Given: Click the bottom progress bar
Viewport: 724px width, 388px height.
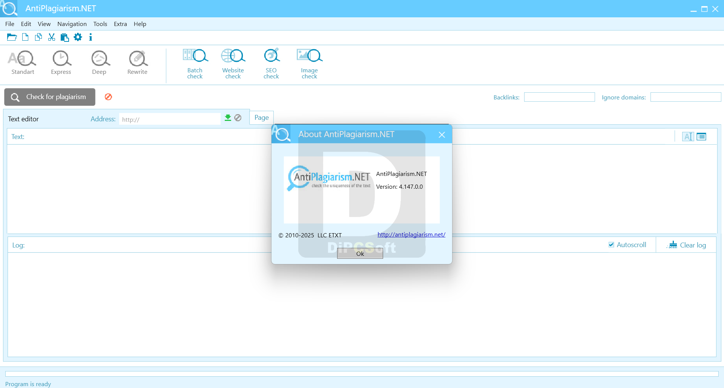Looking at the screenshot, I should tap(362, 374).
